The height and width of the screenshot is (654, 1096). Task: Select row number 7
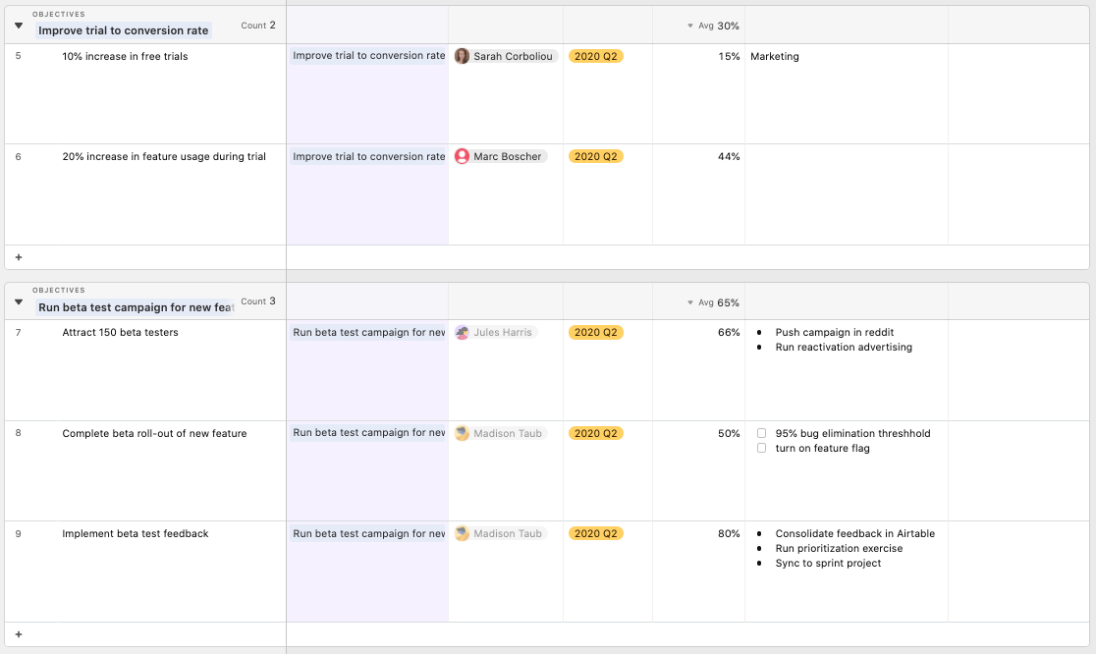[x=19, y=333]
